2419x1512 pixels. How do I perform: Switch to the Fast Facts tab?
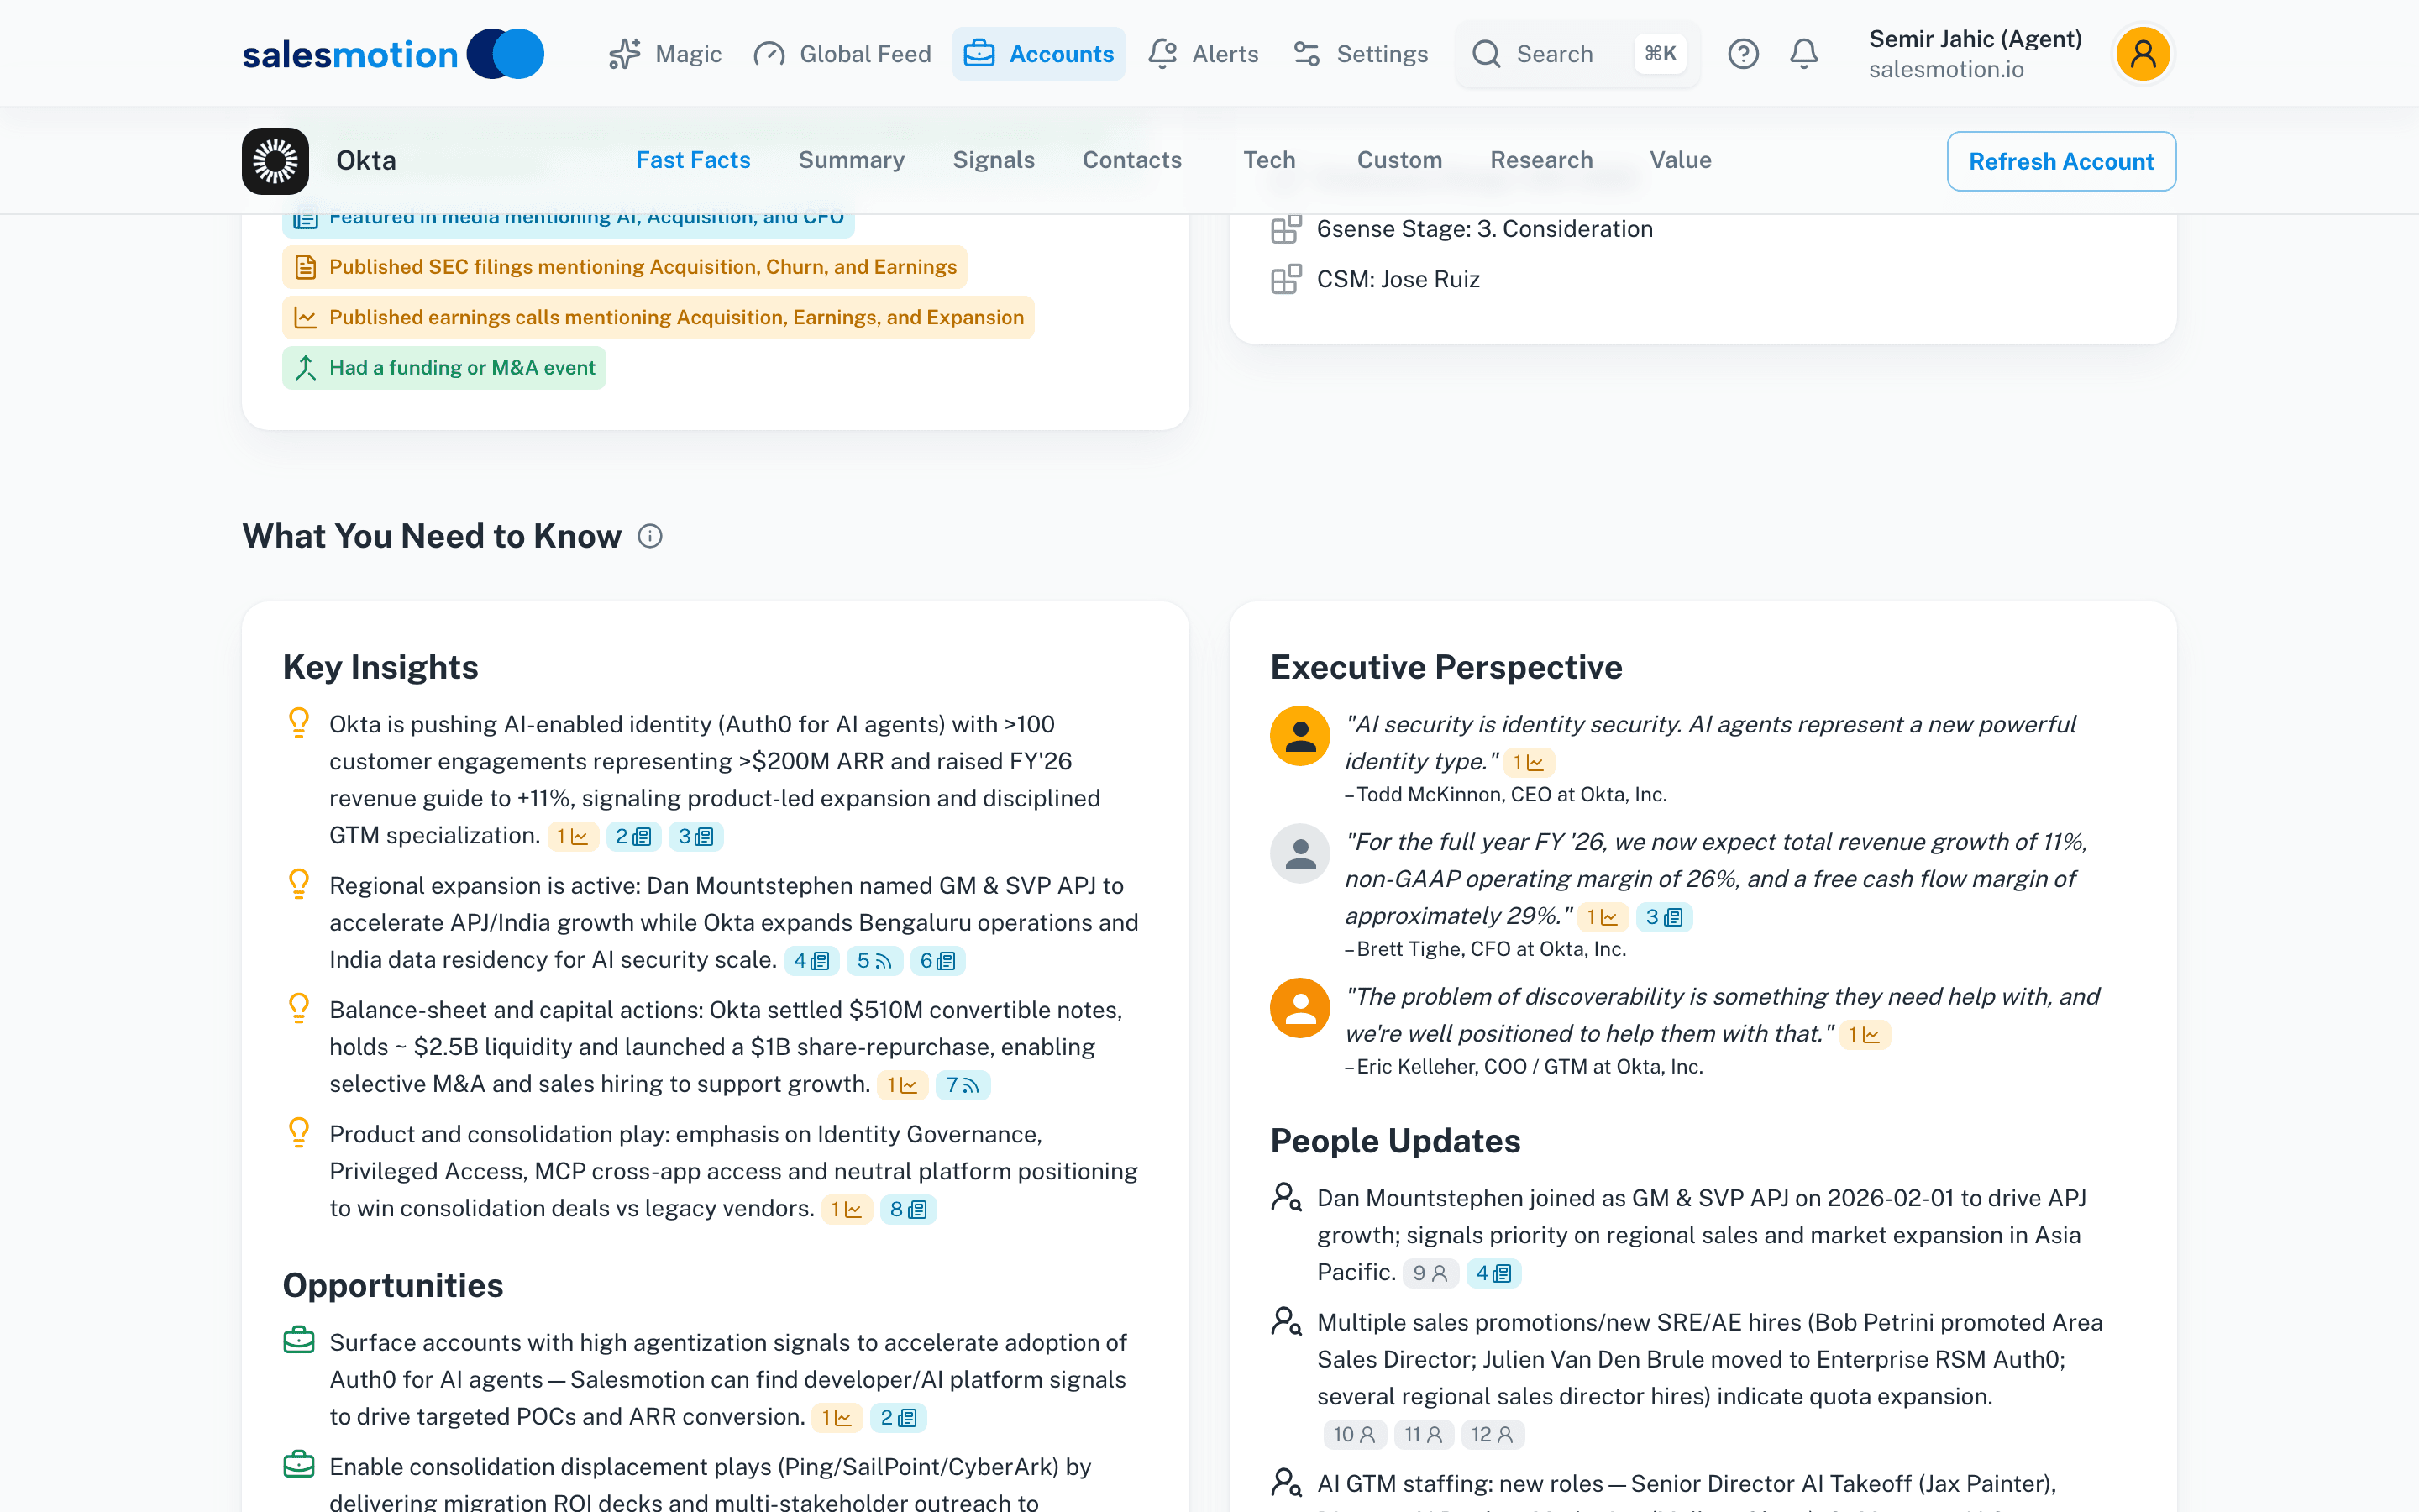[693, 160]
